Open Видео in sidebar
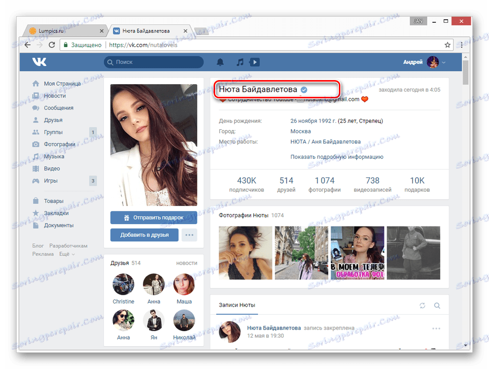Image resolution: width=489 pixels, height=369 pixels. coord(52,169)
